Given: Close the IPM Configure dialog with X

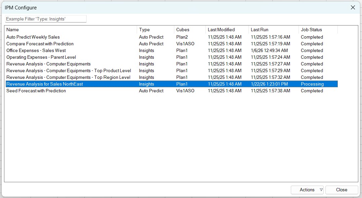Looking at the screenshot, I should point(353,7).
